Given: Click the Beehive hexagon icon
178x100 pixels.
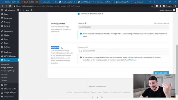Looking at the screenshot, I should point(2,60).
